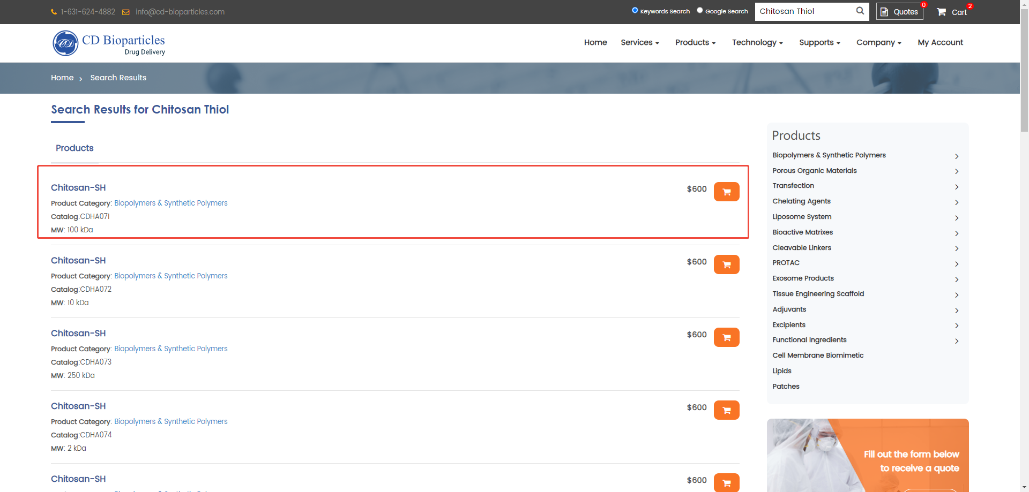Open category link for the CDHA073 product
1029x492 pixels.
(171, 349)
